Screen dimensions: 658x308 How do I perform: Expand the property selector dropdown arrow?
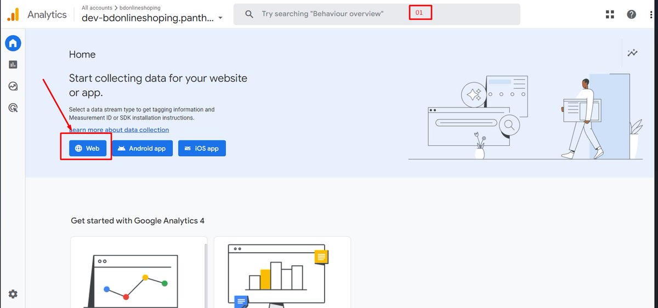click(x=220, y=18)
